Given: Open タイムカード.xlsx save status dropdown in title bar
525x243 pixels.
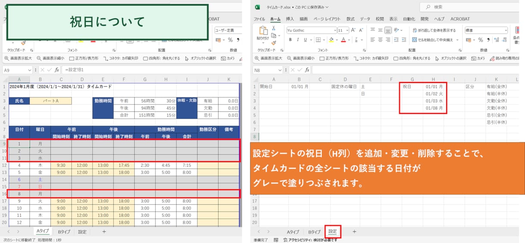Looking at the screenshot, I should pos(327,7).
